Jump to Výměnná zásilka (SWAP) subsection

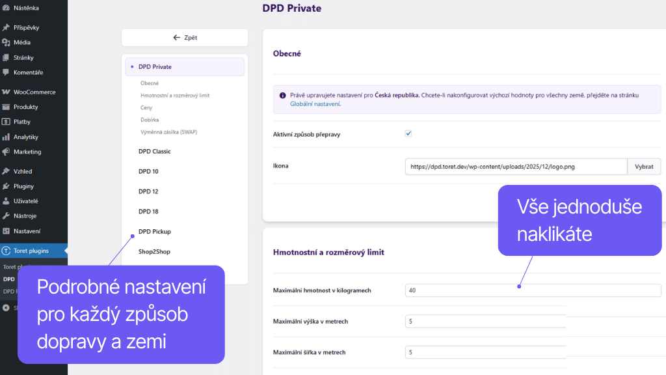168,132
